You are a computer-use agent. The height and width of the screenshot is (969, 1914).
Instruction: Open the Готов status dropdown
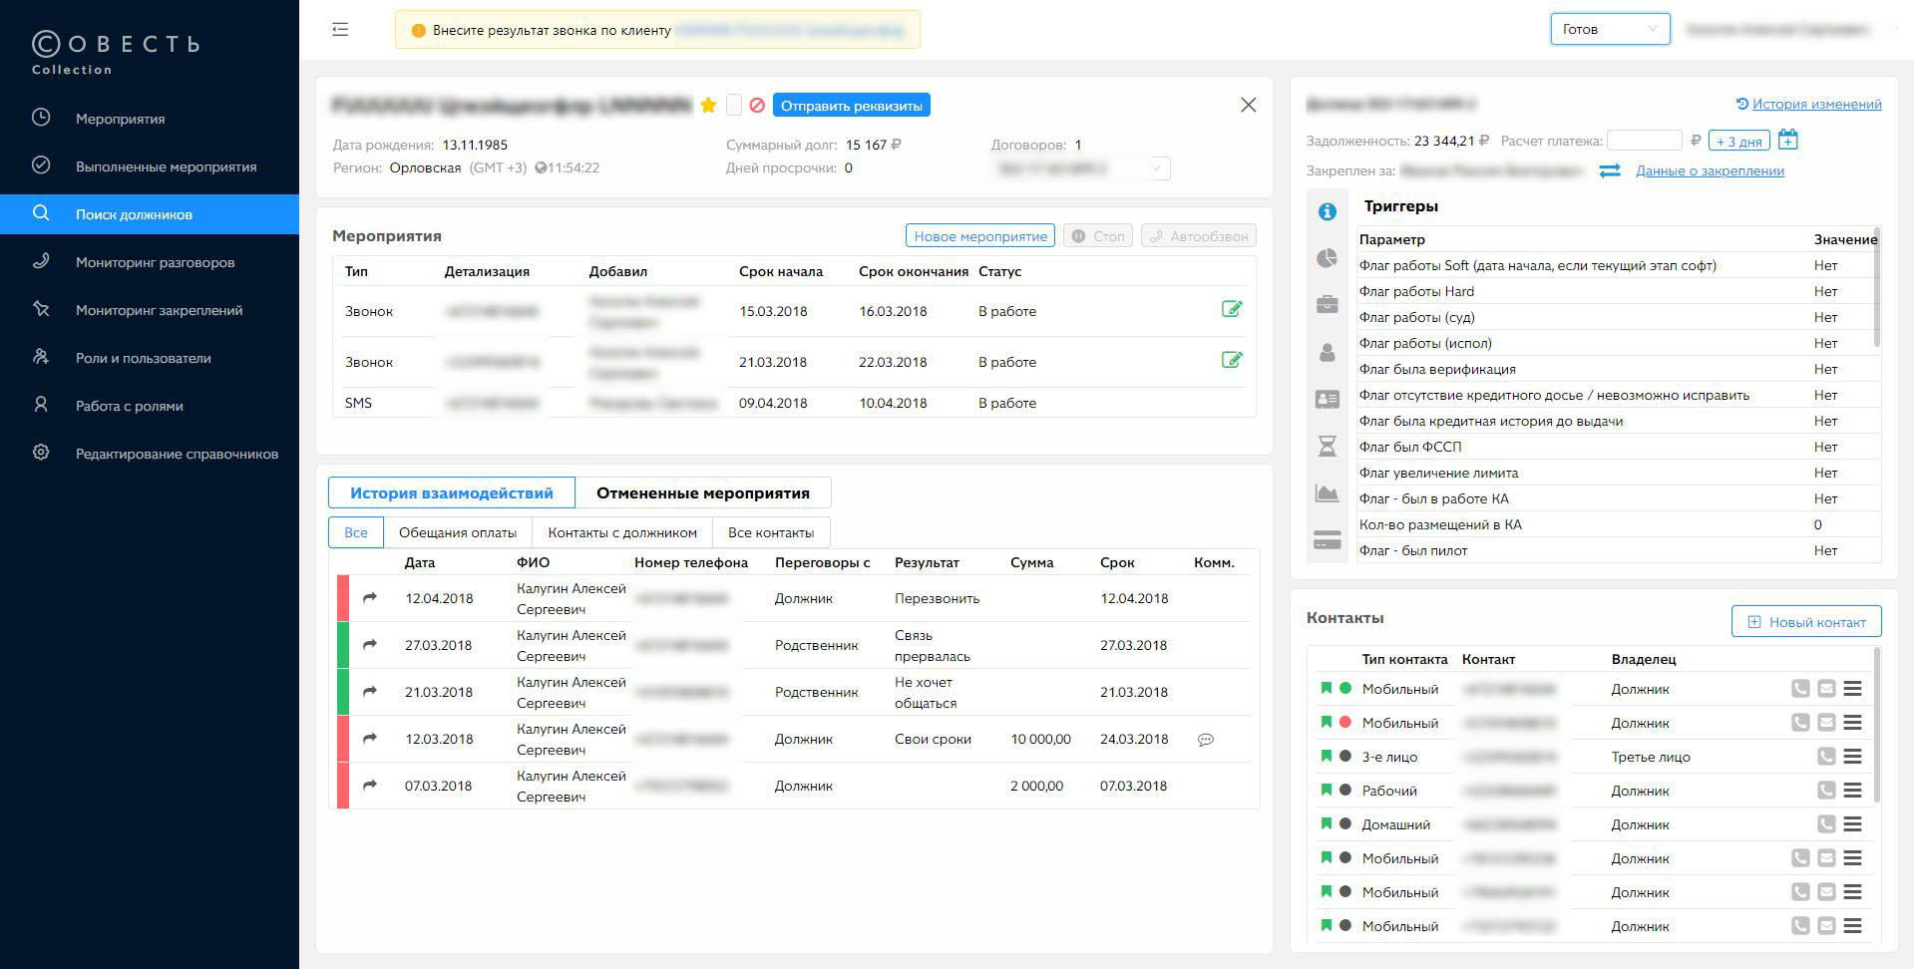pos(1609,29)
